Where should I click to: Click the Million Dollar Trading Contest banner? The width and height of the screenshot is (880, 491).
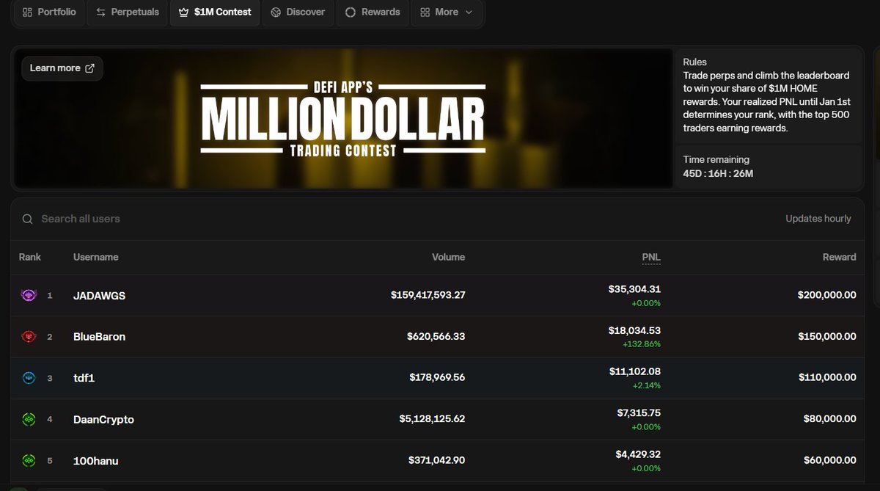(x=343, y=118)
